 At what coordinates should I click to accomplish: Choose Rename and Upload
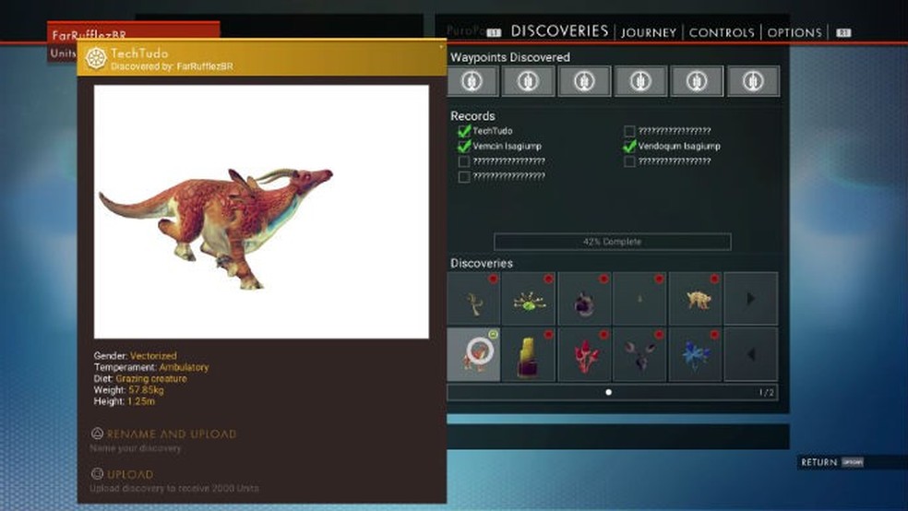tap(172, 434)
